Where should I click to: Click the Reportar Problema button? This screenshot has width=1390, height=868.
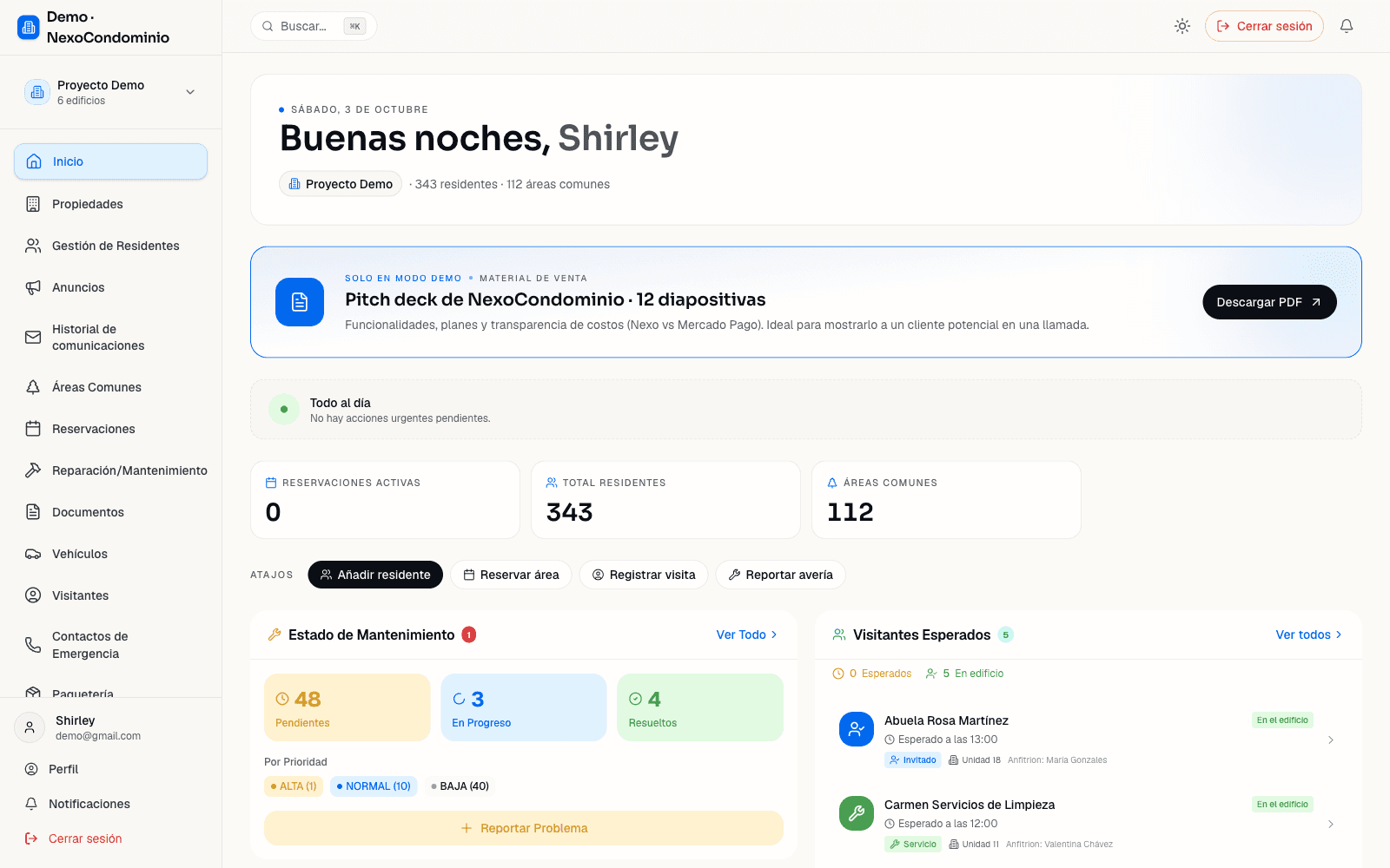[x=524, y=828]
